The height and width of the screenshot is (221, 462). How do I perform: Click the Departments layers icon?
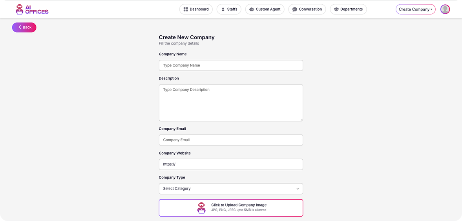[336, 9]
